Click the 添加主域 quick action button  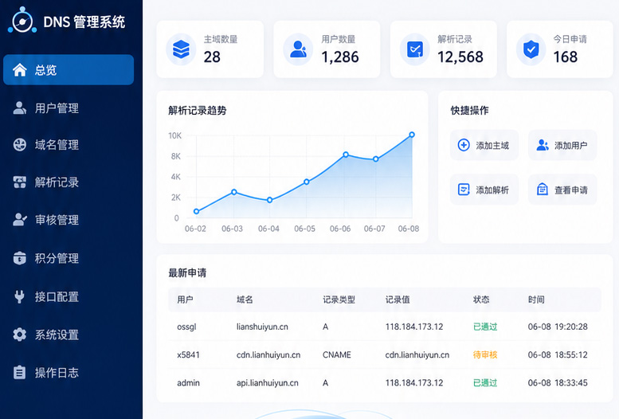pos(484,145)
